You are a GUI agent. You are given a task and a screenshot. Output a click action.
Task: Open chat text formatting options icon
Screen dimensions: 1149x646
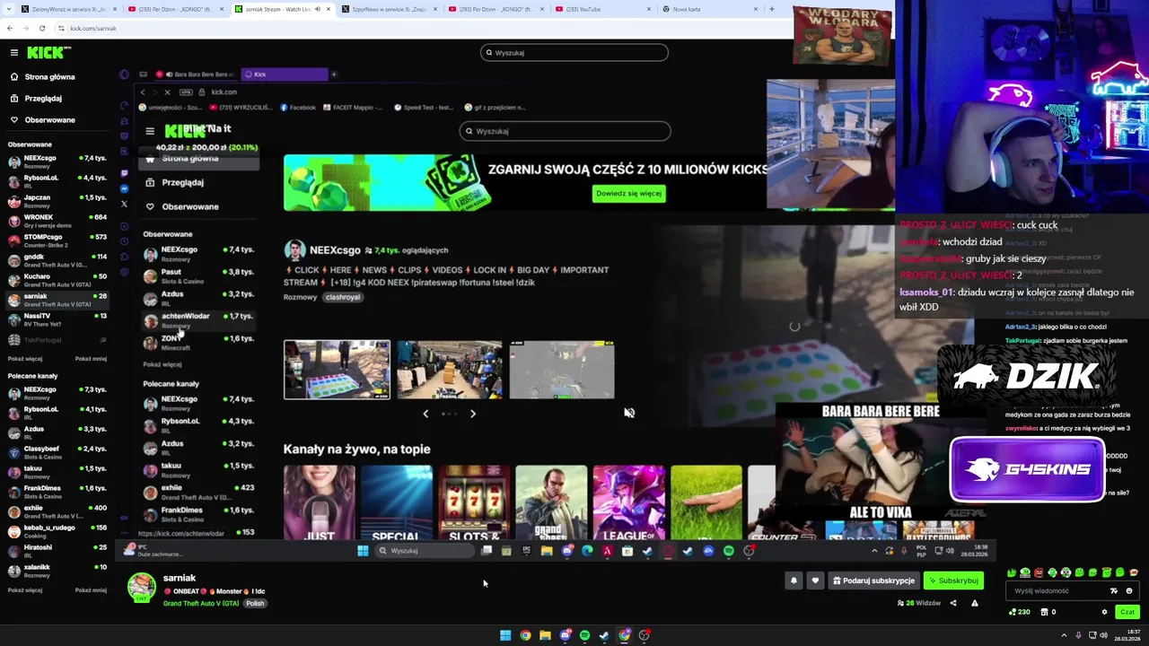coord(1114,590)
